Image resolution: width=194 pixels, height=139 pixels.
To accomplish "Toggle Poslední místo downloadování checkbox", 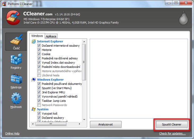I will pos(39,67).
